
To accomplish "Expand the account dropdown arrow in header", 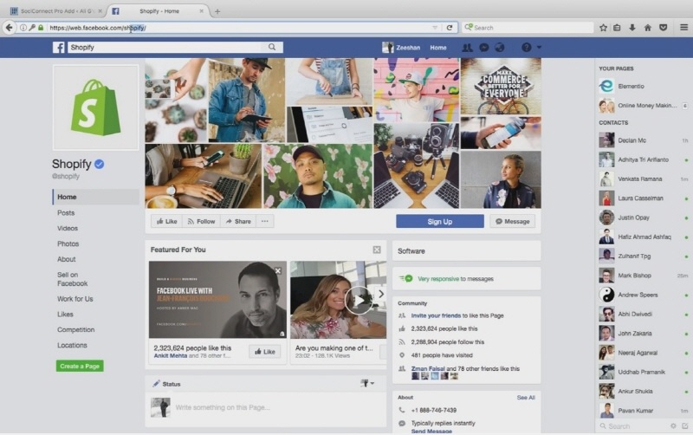I will (x=539, y=47).
